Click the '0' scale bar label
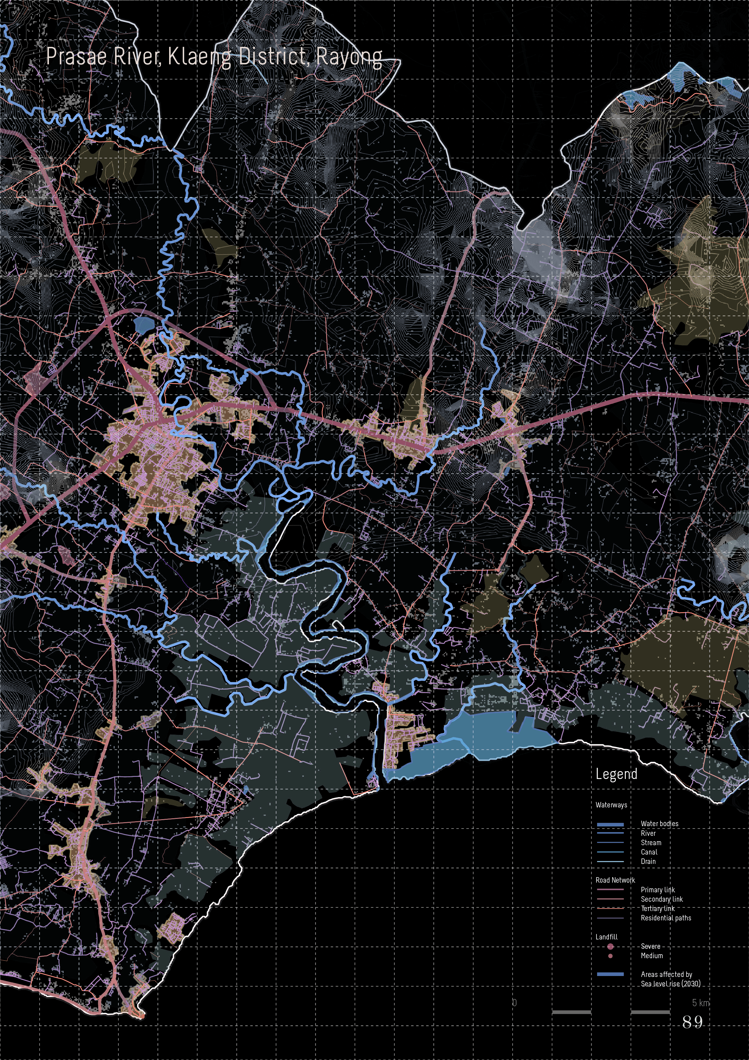Screen dimensions: 749x1060 pos(514,1003)
